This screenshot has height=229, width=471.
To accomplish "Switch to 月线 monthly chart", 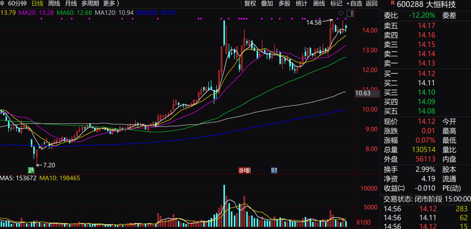I will 71,4.
